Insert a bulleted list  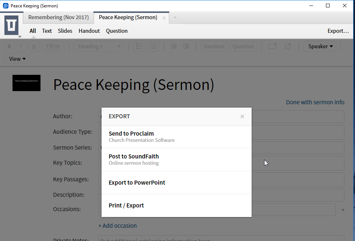139,46
